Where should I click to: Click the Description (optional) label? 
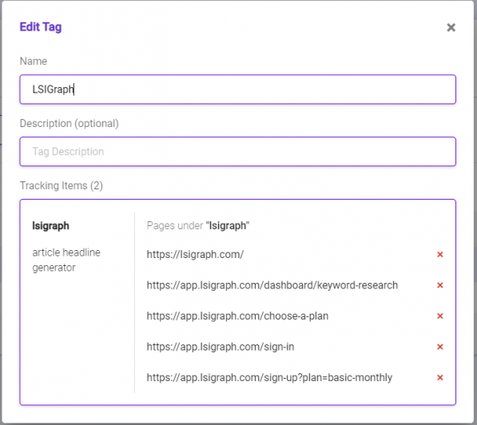tap(70, 123)
